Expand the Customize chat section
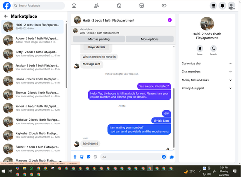241x177 pixels. tap(207, 63)
